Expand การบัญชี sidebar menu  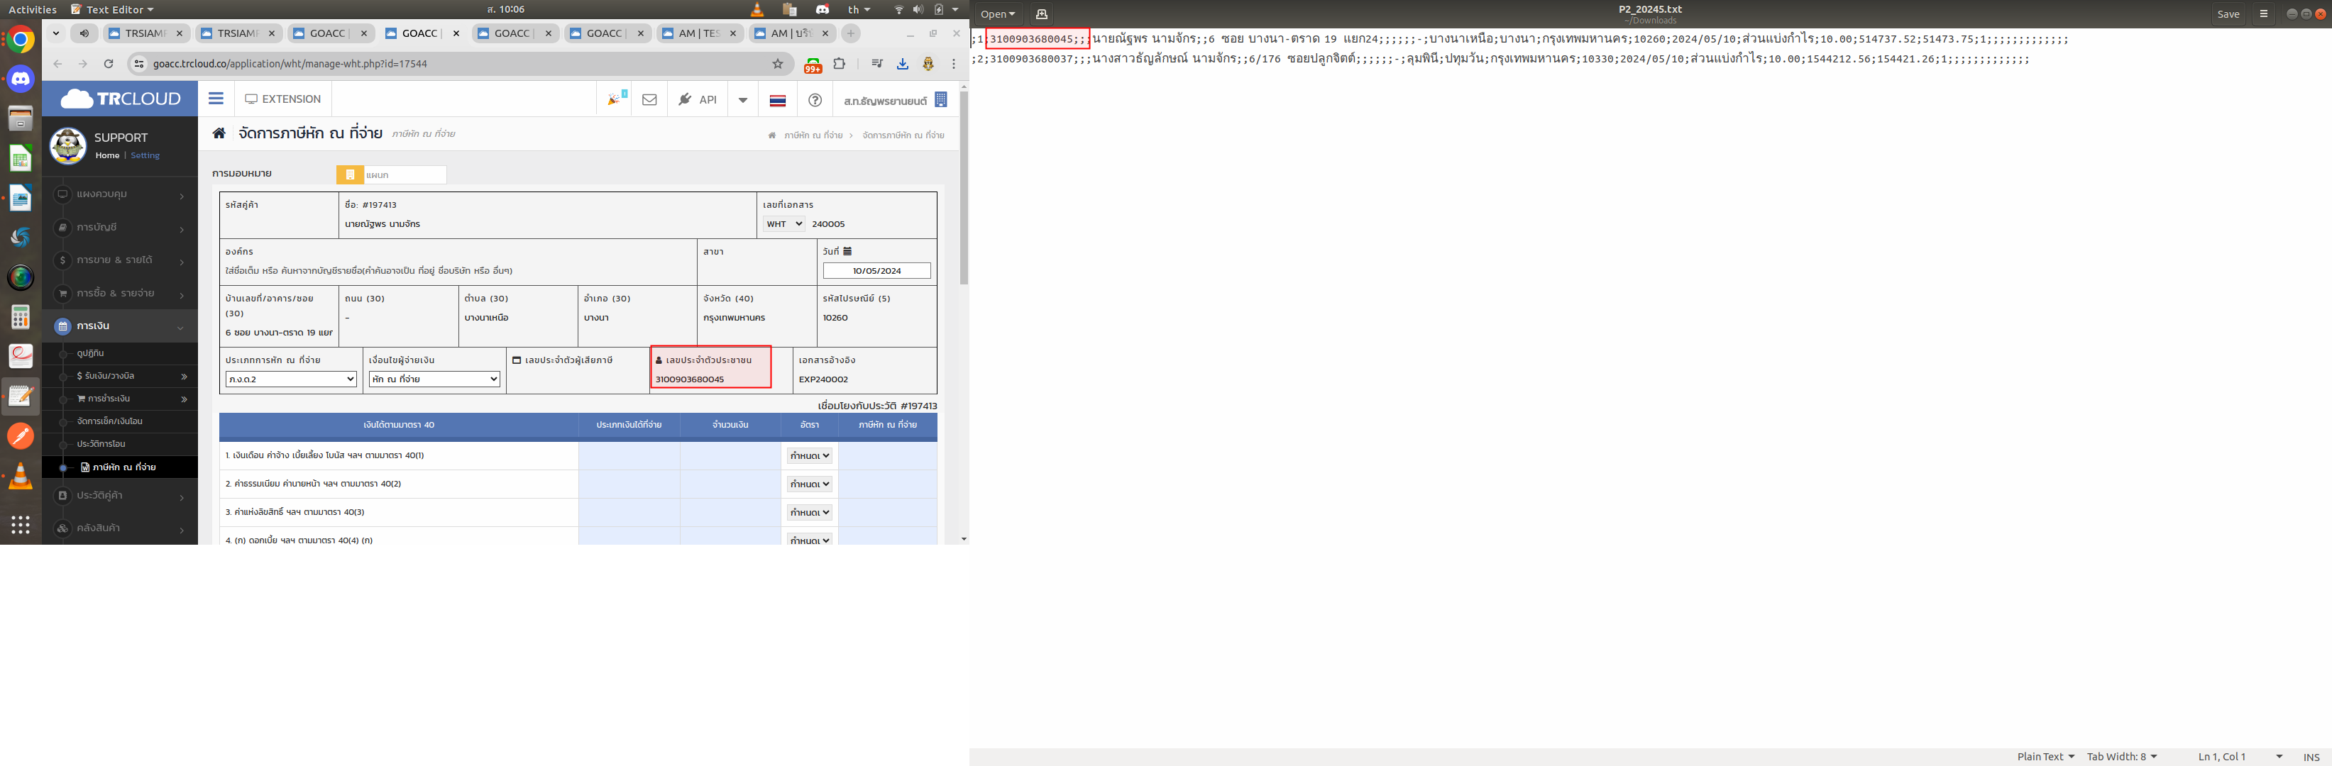pyautogui.click(x=119, y=227)
